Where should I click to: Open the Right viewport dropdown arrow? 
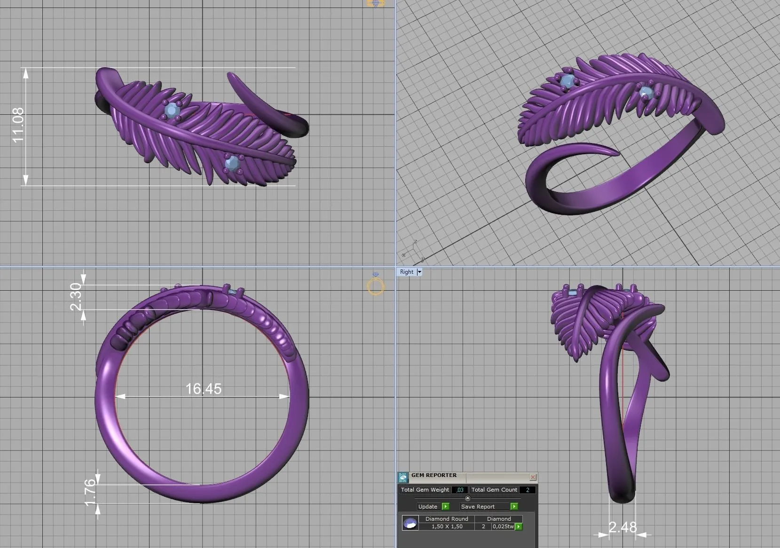419,272
